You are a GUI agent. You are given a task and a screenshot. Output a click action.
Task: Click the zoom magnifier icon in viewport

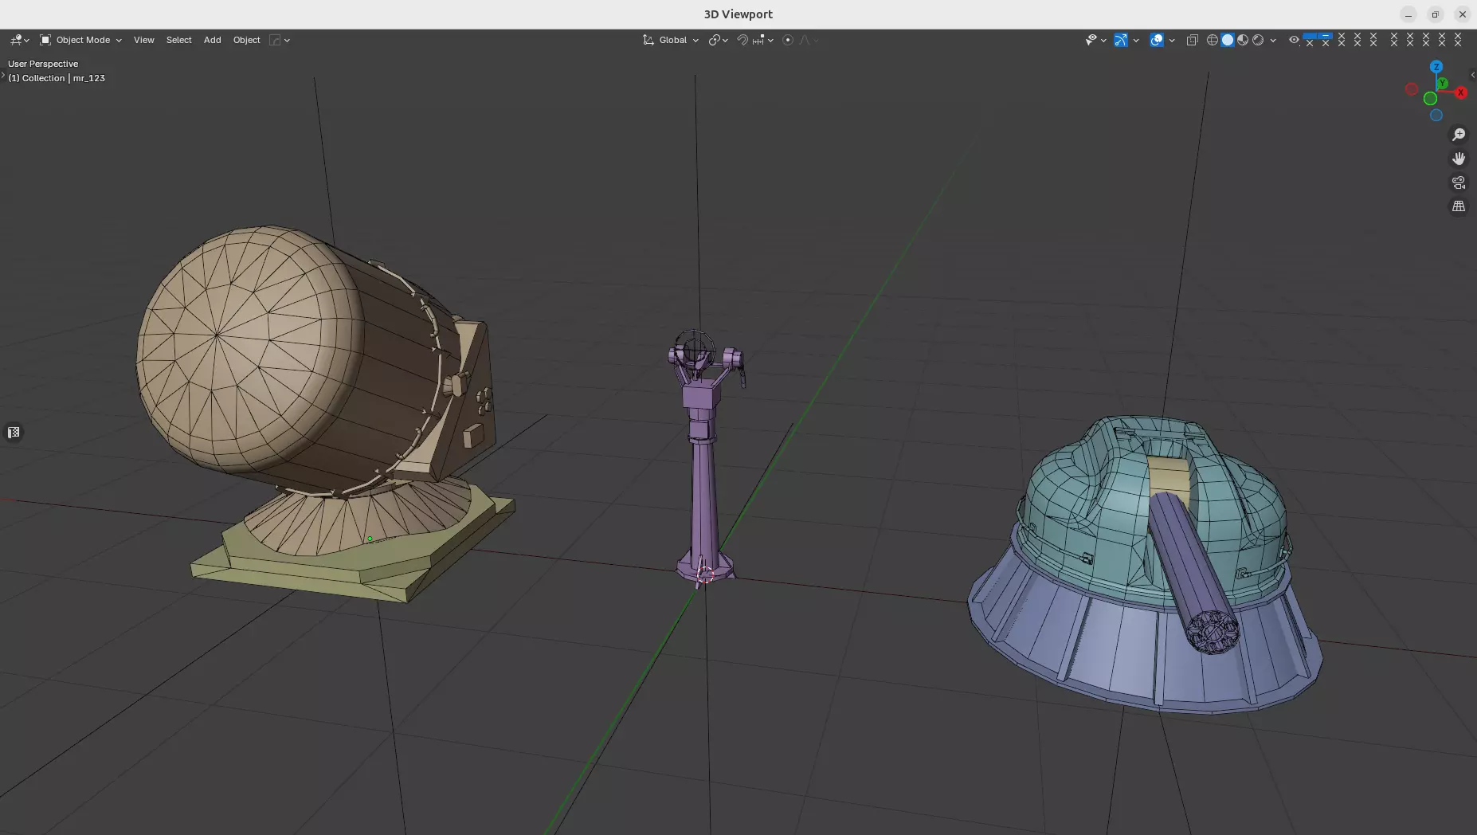(1459, 135)
